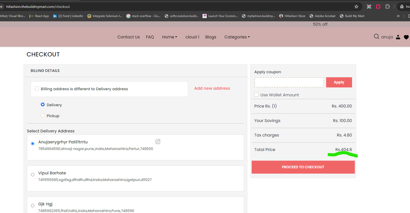Viewport: 410px width, 213px height.
Task: Open the LinkedIn Feed bookmark
Action: (68, 16)
